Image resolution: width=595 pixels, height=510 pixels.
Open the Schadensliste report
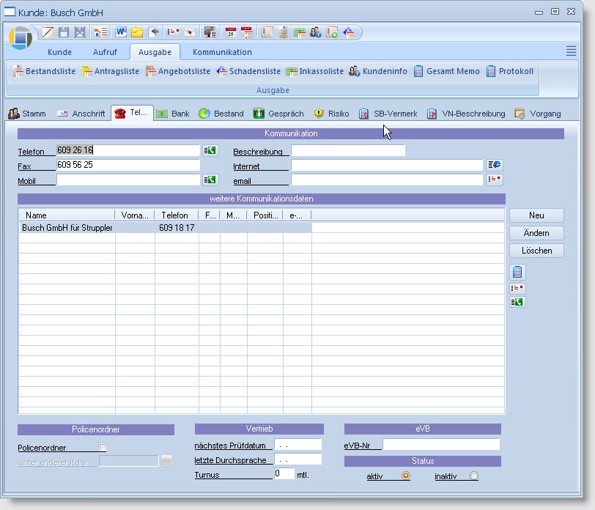pyautogui.click(x=248, y=71)
